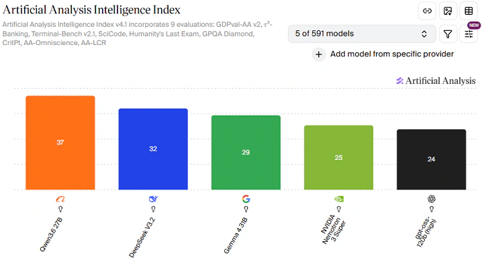Copy chart link using the link icon

tap(427, 11)
